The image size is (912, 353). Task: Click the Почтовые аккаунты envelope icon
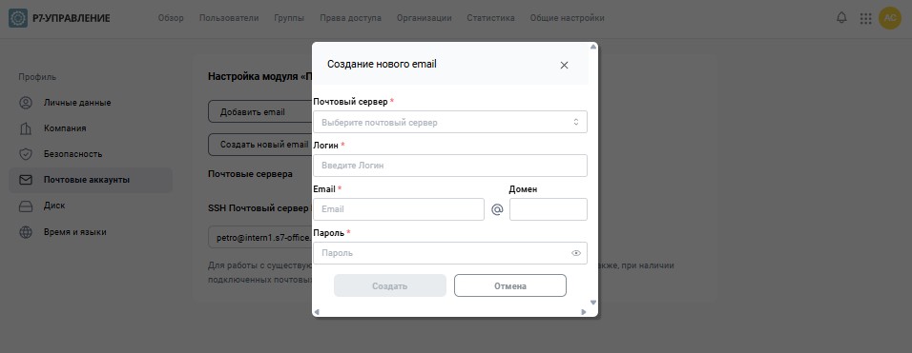(x=26, y=180)
